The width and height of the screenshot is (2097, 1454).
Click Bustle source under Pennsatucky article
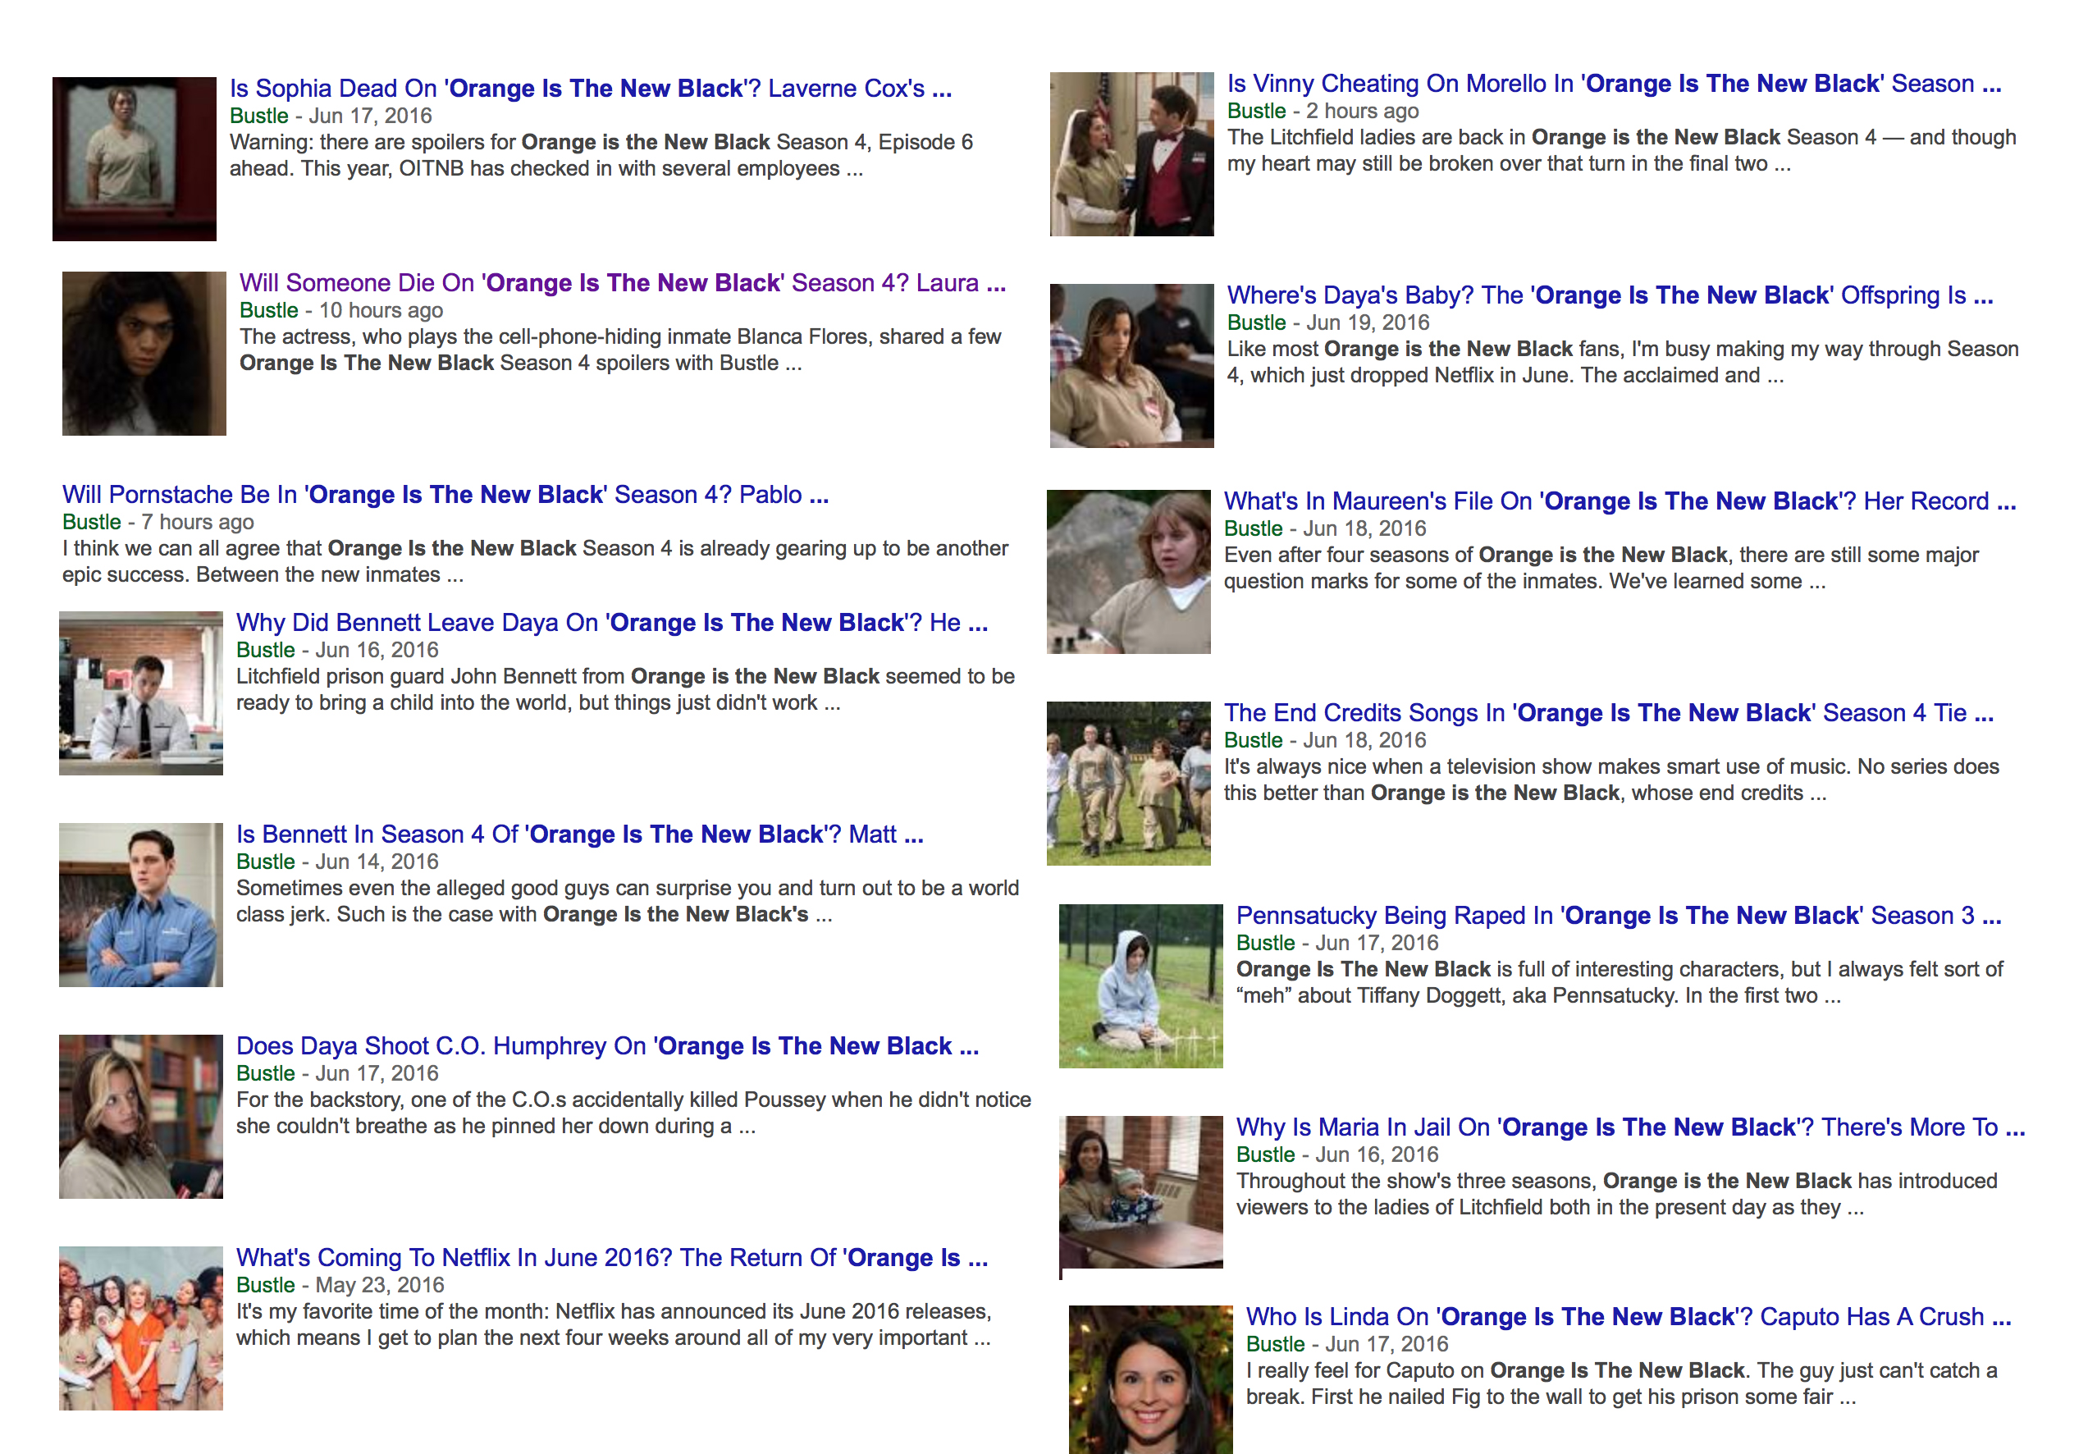tap(1265, 943)
